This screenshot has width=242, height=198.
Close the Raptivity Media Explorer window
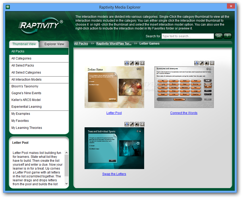click(231, 6)
